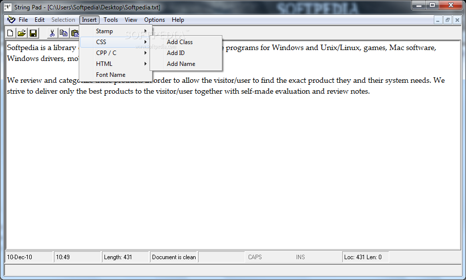Open the File menu
The image size is (466, 280).
23,20
